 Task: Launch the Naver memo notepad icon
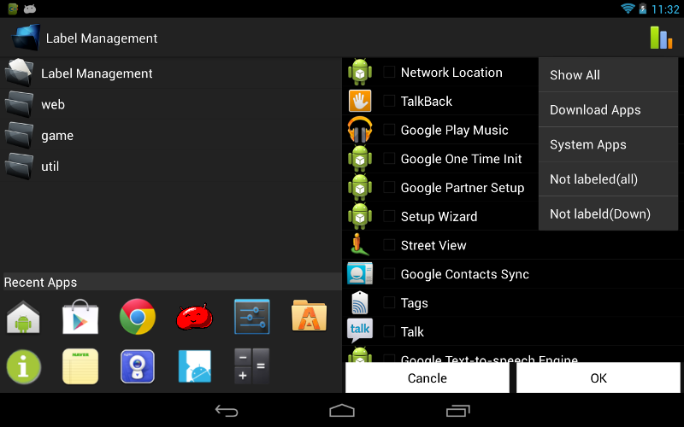[80, 366]
